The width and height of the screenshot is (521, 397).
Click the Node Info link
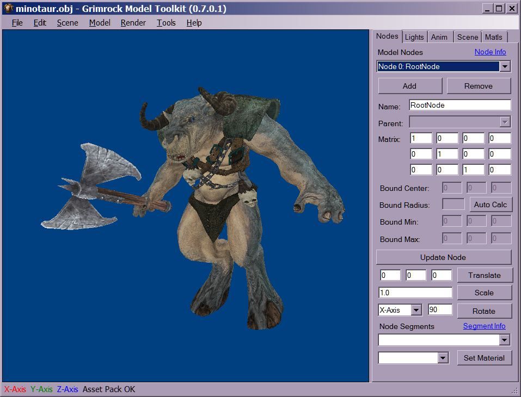pyautogui.click(x=490, y=52)
